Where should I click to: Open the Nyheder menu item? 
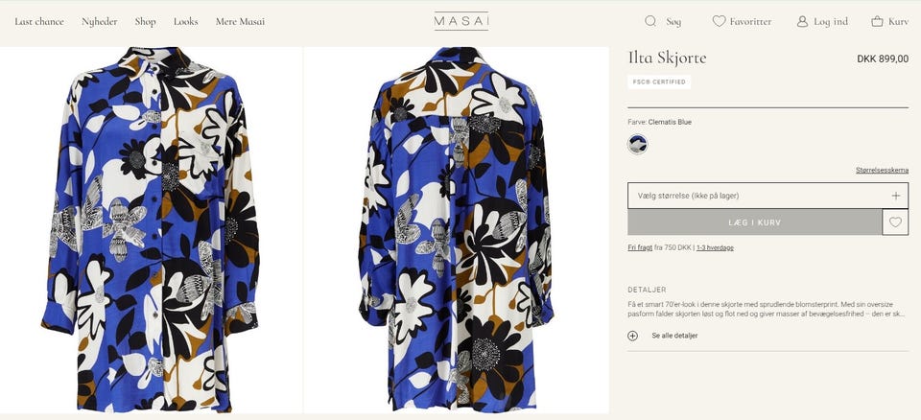[x=100, y=21]
